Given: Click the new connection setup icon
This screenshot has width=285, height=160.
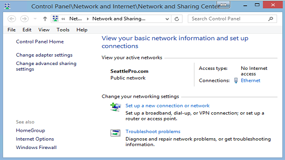Looking at the screenshot, I should click(115, 107).
